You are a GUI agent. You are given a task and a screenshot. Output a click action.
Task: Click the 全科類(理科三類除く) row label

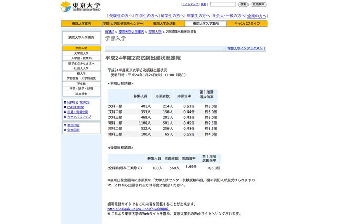(125, 168)
